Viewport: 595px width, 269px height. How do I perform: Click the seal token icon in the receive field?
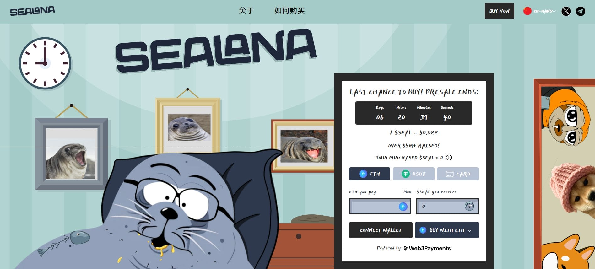coord(469,206)
